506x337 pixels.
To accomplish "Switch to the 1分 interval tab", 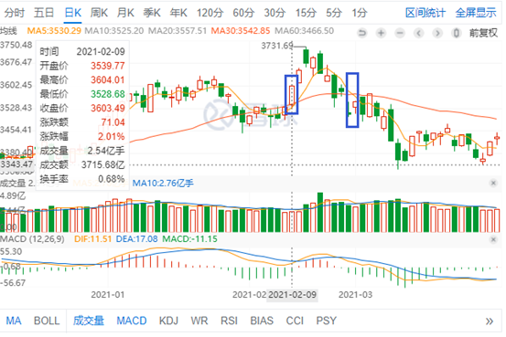I will [360, 13].
